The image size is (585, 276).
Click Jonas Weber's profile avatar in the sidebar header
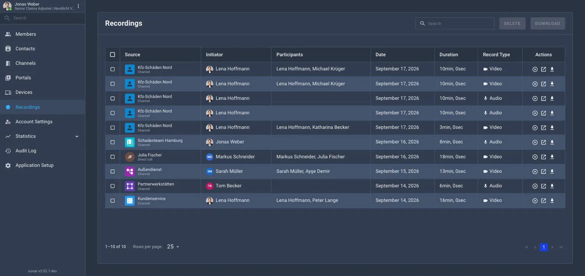(x=7, y=6)
